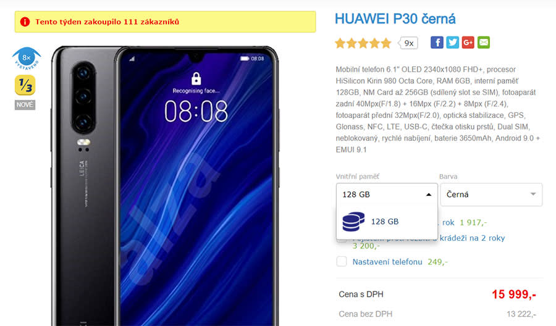Open the Barva Černá color dropdown
Viewport: 556px width, 326px height.
[492, 194]
